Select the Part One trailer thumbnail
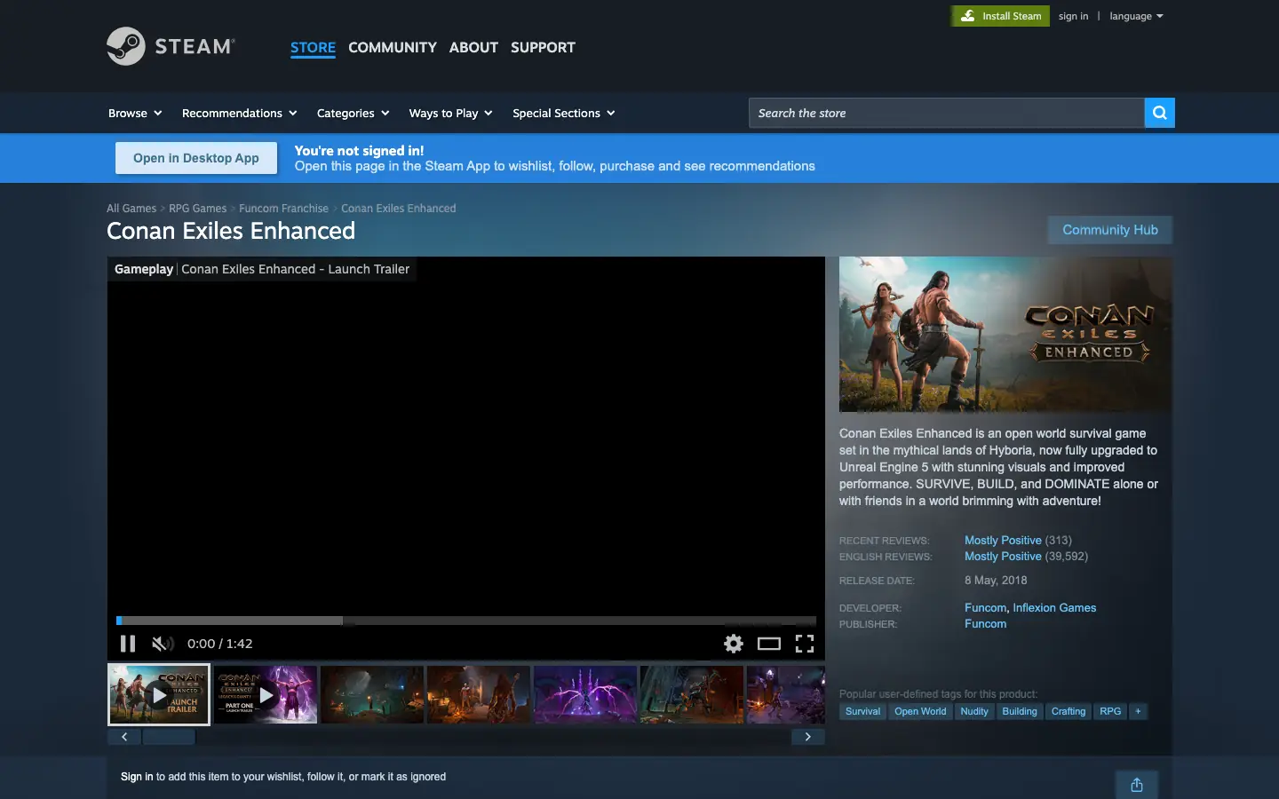 coord(266,694)
